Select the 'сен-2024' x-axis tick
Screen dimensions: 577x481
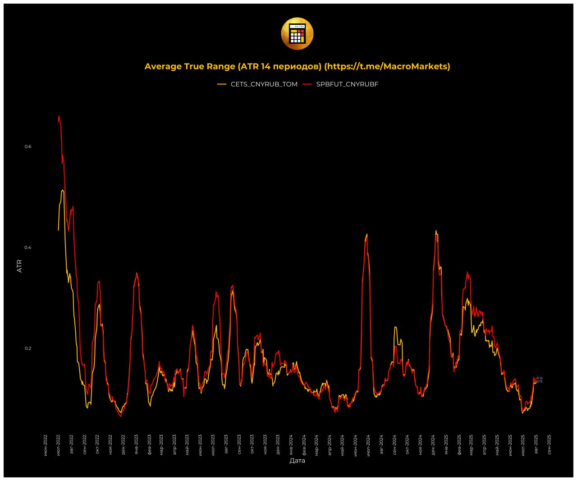[x=394, y=444]
